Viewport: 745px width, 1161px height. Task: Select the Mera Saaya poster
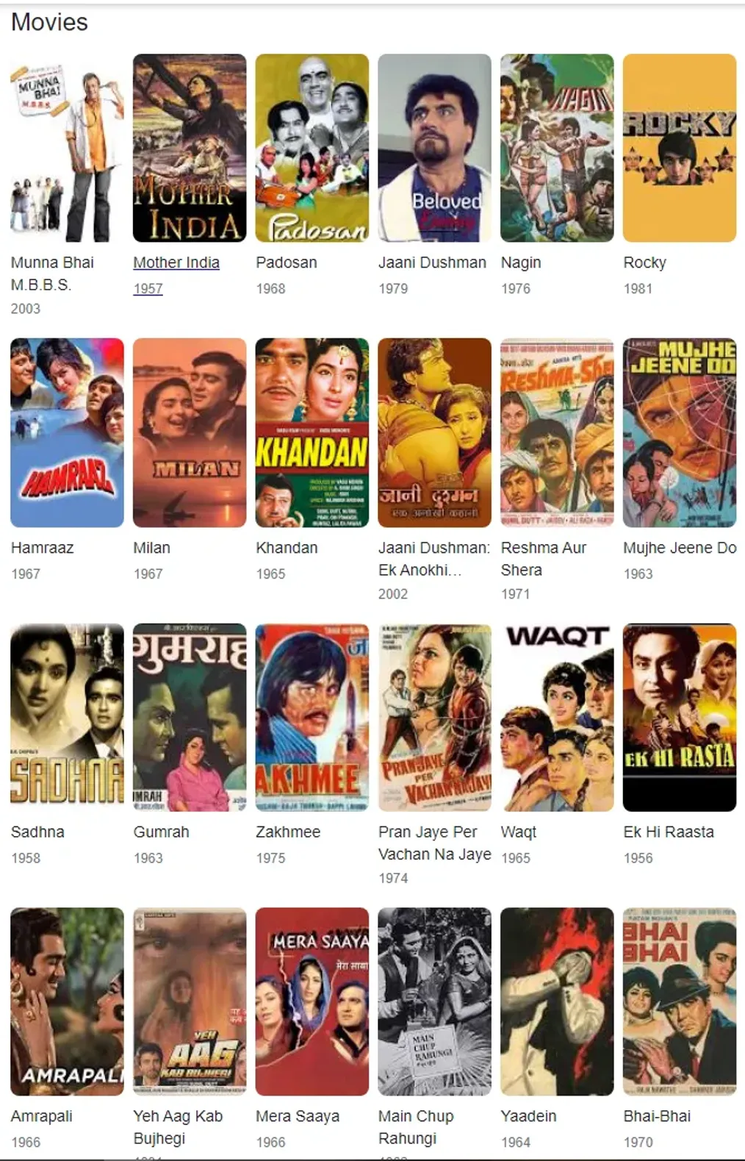pos(312,1001)
